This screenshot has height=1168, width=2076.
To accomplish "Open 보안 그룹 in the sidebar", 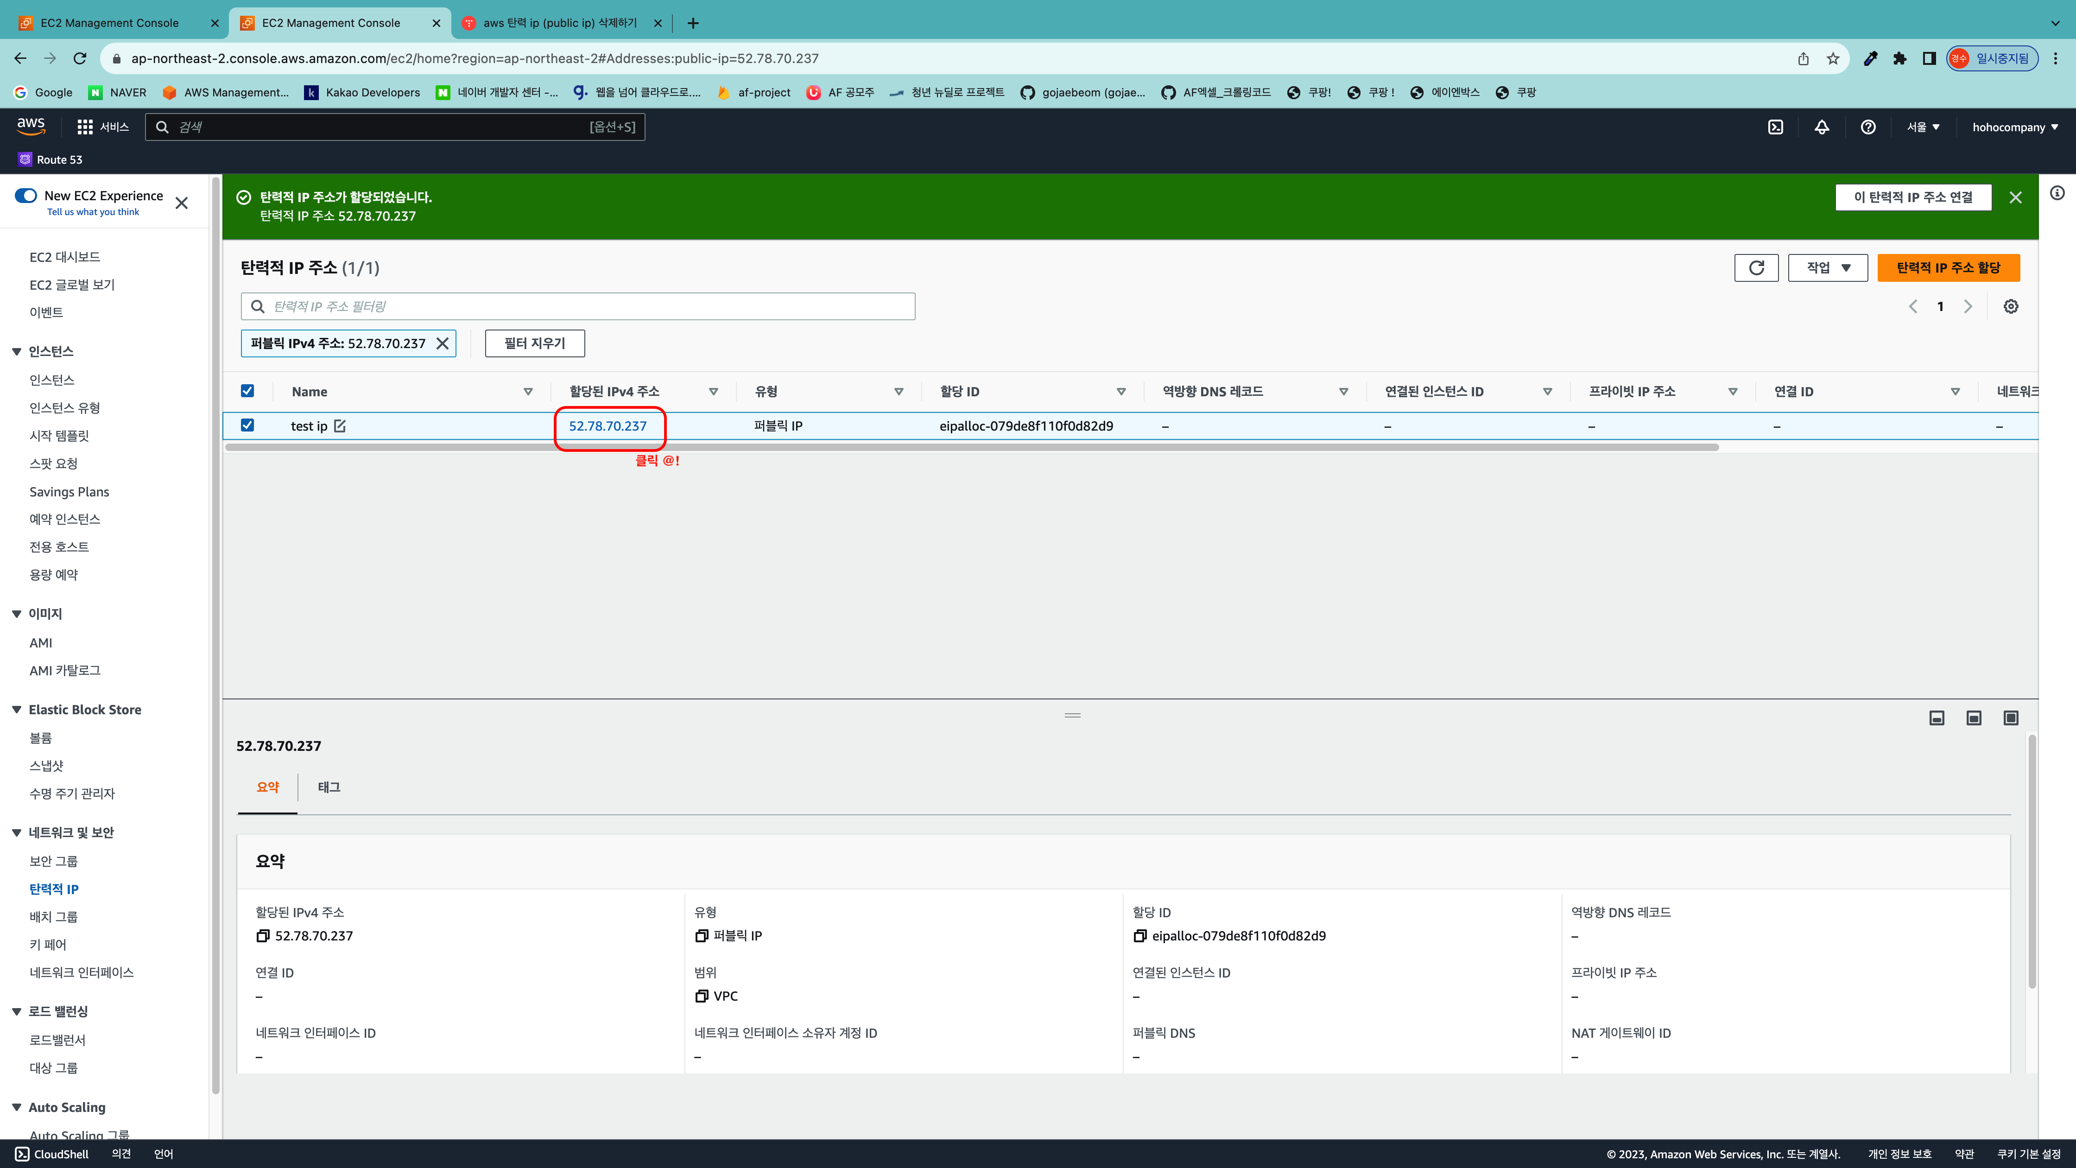I will click(x=53, y=861).
